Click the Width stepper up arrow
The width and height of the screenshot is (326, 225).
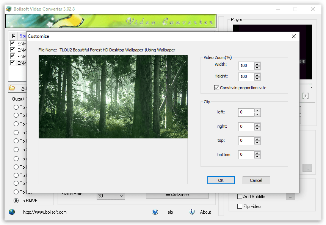click(257, 64)
